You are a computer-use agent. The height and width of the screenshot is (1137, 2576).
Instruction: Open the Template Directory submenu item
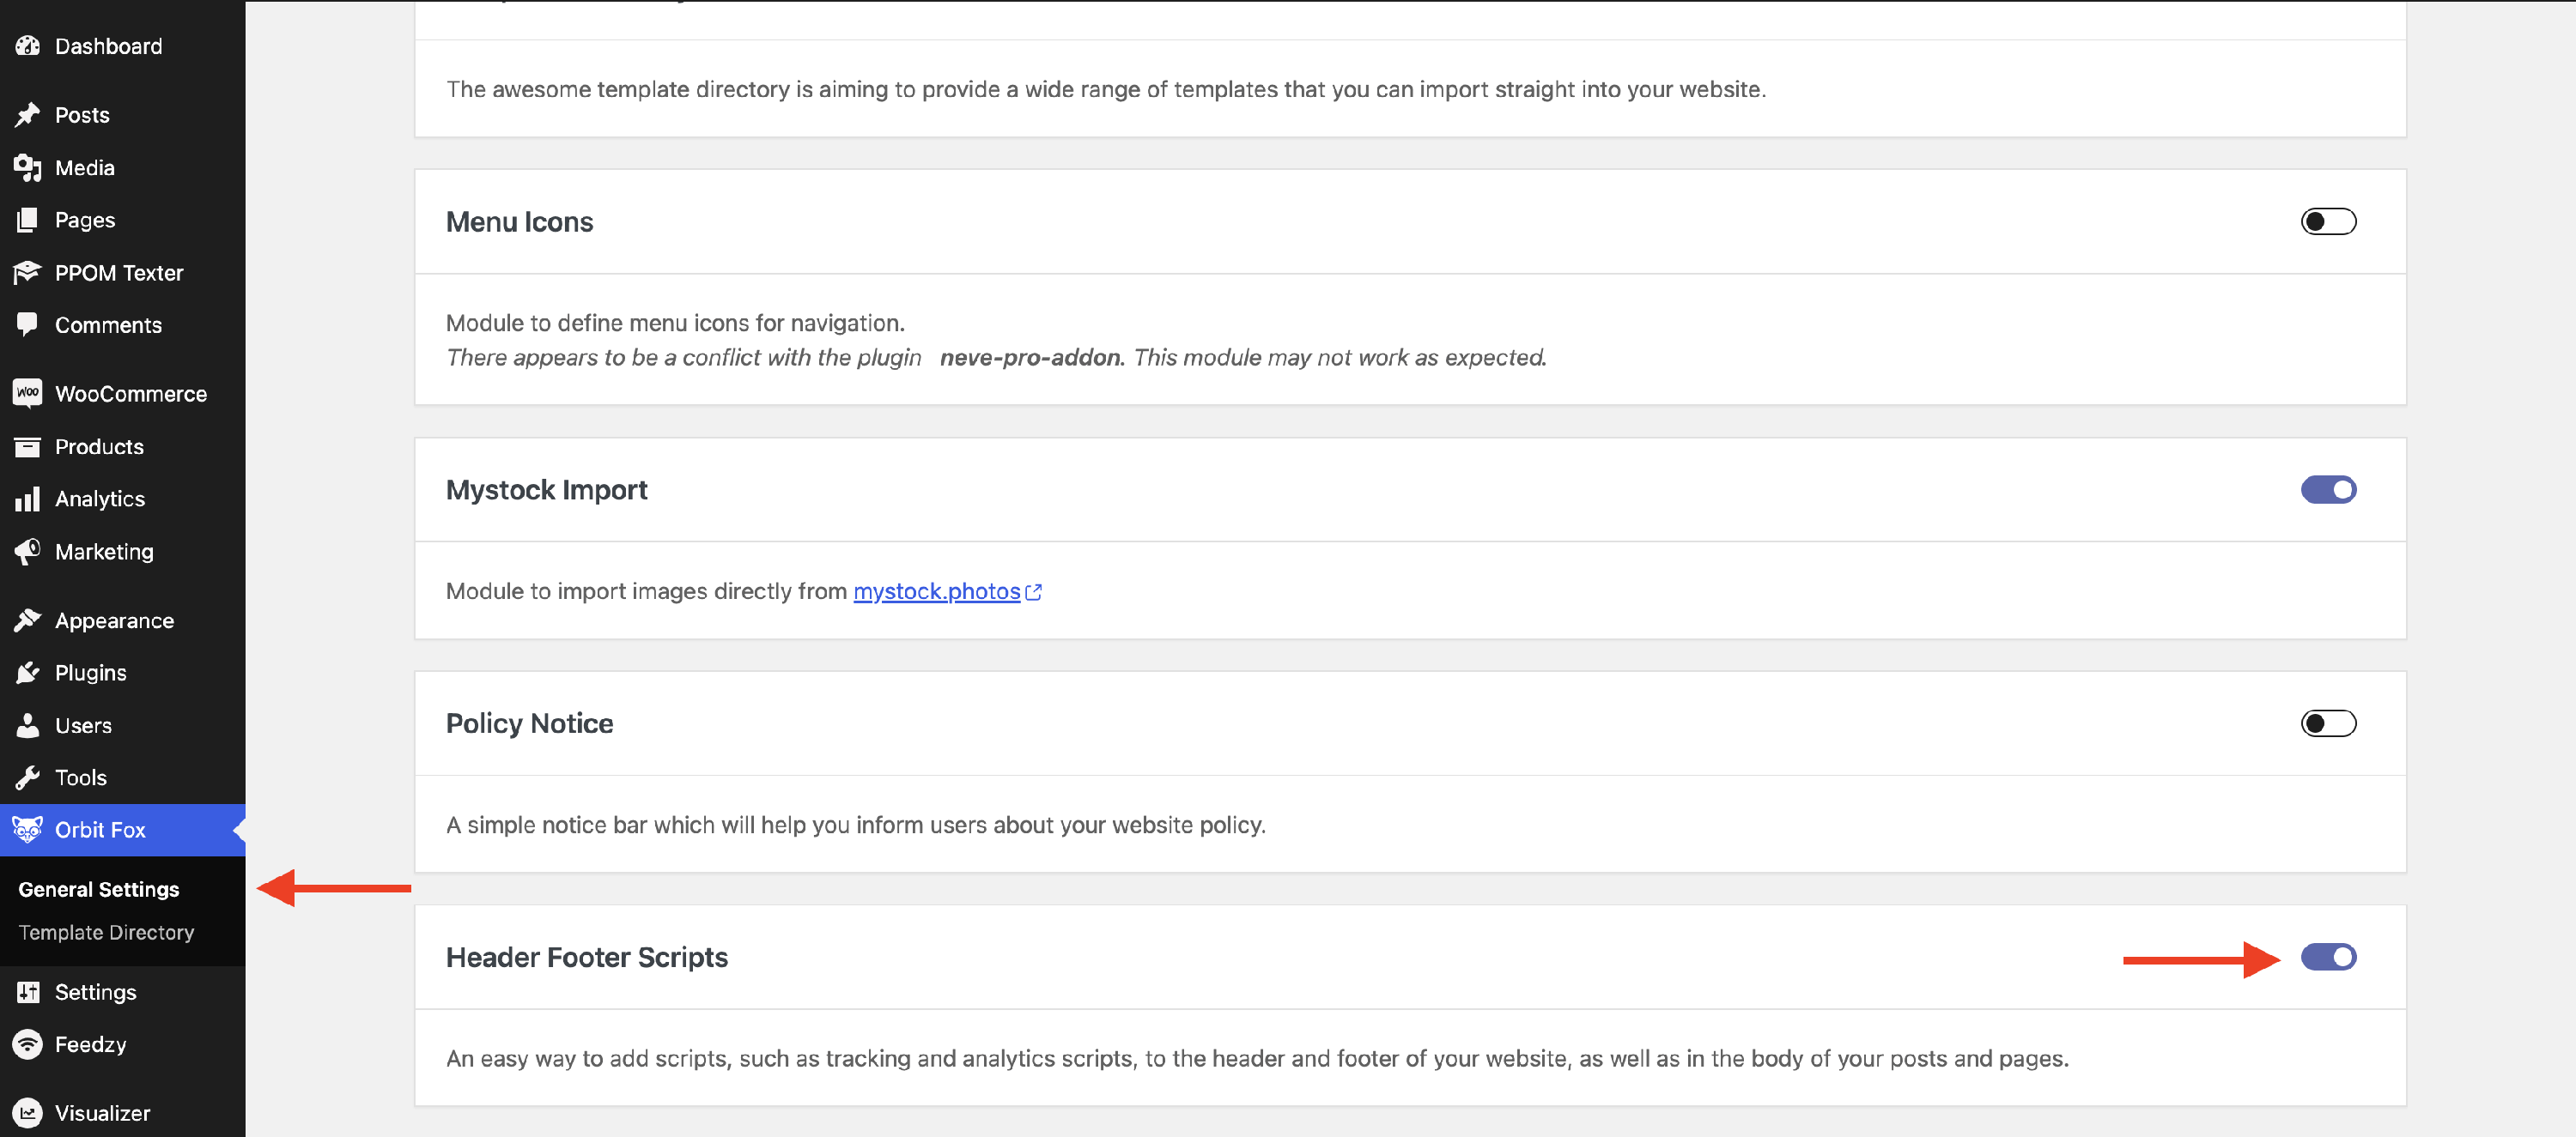[106, 932]
